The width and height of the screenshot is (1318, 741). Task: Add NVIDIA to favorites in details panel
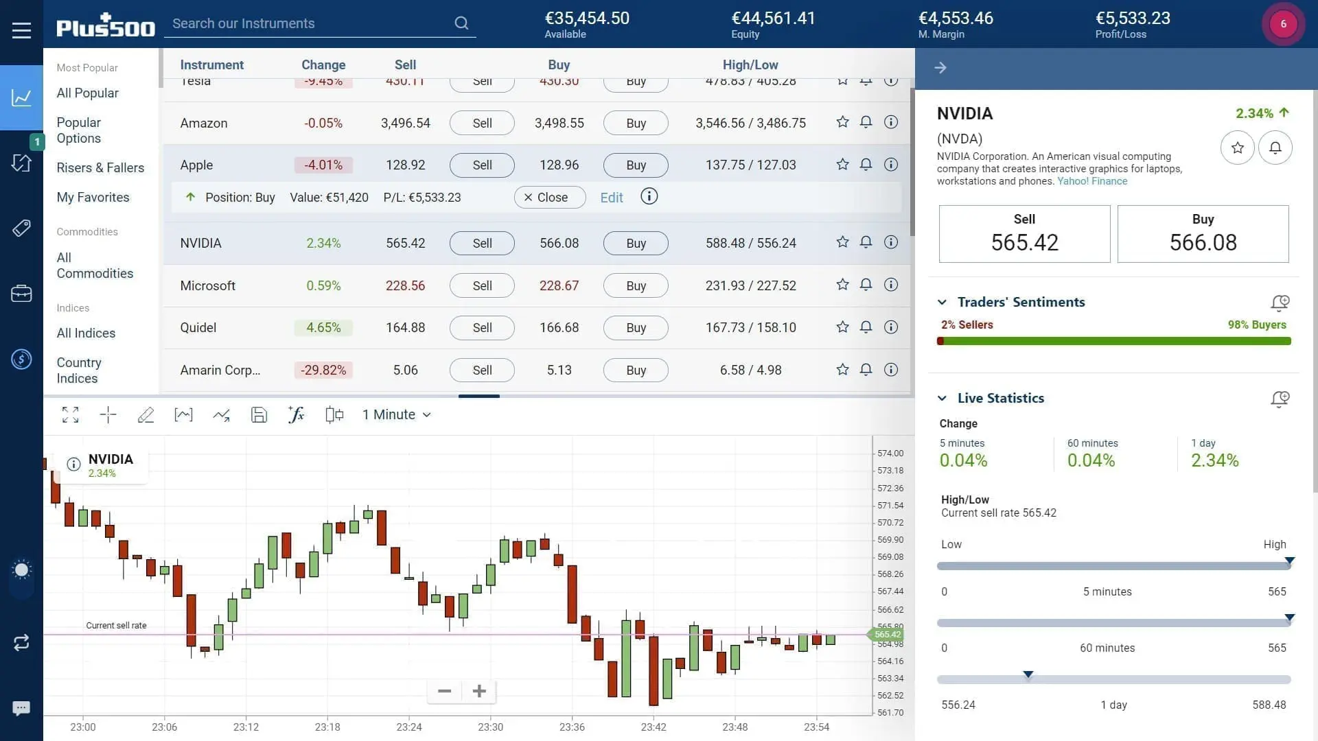tap(1237, 148)
